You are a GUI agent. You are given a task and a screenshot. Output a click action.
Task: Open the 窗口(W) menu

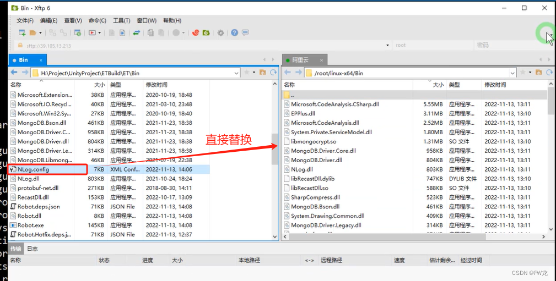click(x=147, y=20)
